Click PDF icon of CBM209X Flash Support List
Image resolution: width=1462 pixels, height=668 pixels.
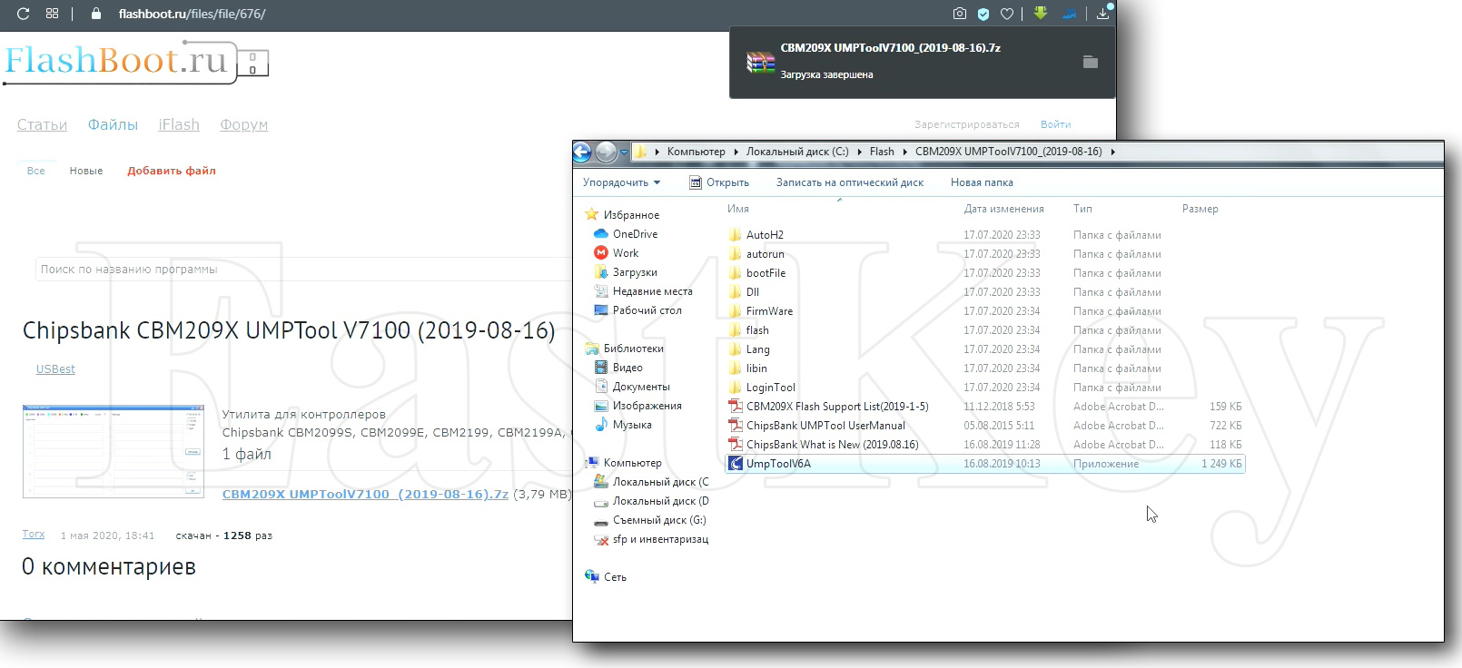click(x=736, y=407)
